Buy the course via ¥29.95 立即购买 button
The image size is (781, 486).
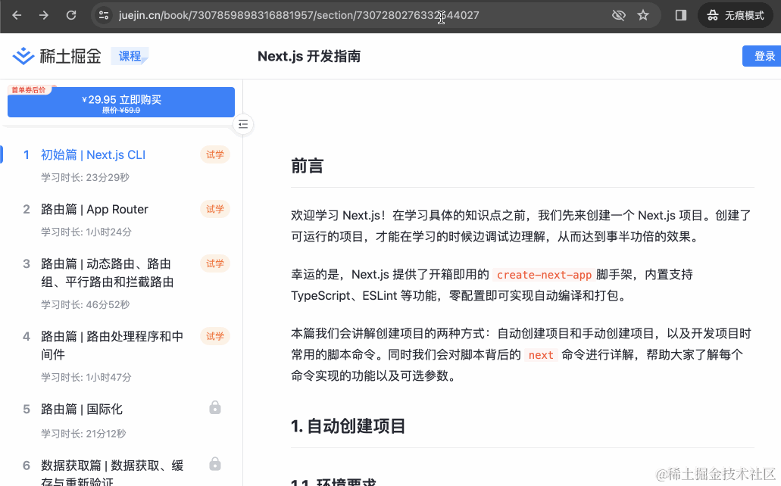tap(121, 103)
